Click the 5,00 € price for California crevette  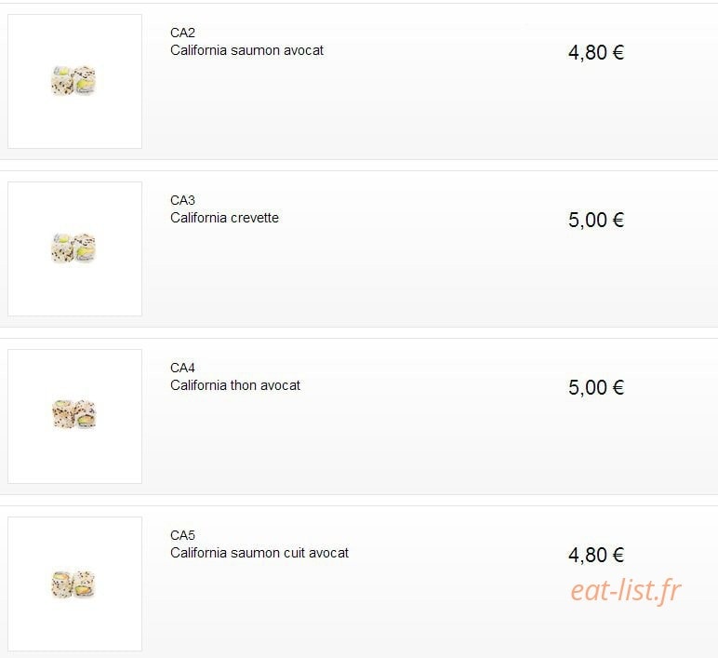coord(596,220)
